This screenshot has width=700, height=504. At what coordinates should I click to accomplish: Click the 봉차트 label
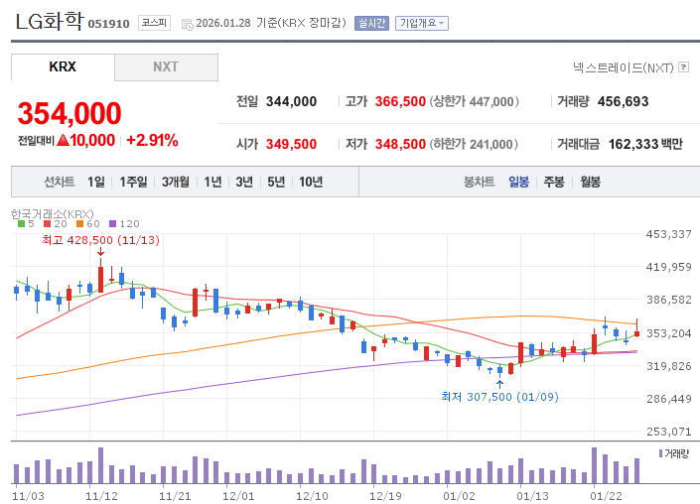coord(479,182)
